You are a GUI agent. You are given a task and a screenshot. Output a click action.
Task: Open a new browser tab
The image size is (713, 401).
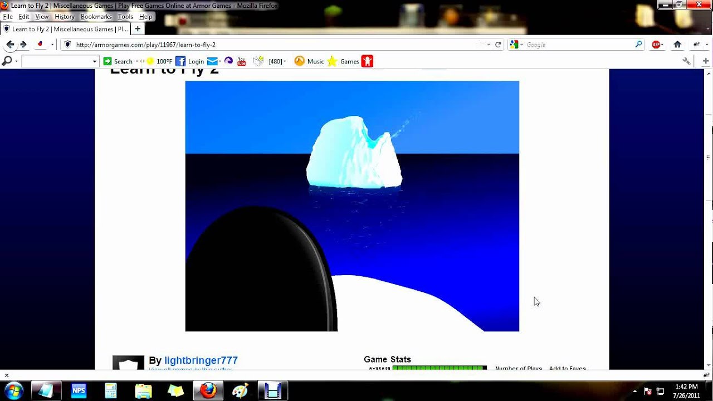(138, 29)
